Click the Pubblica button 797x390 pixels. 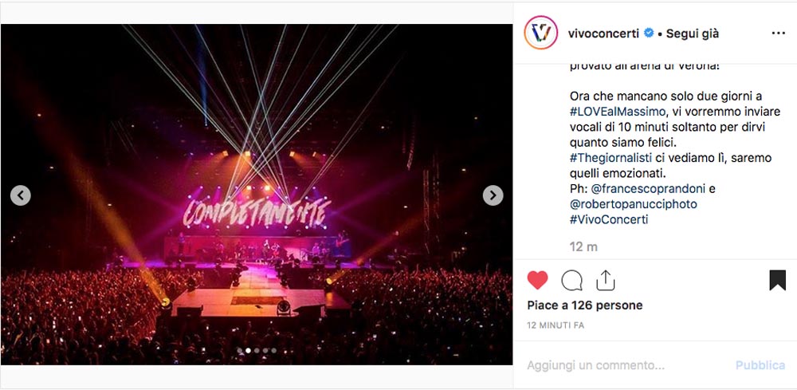click(760, 365)
